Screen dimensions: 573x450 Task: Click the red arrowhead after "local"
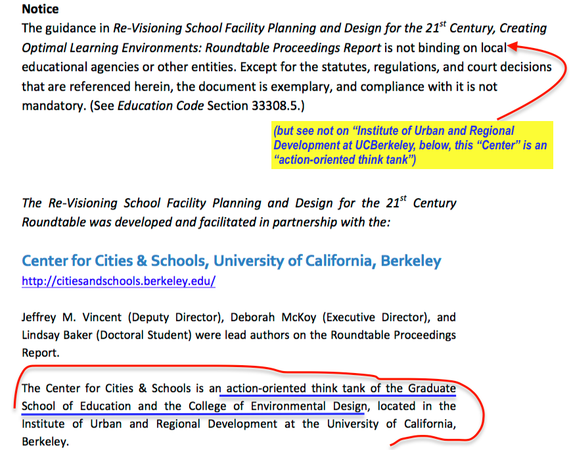click(515, 47)
